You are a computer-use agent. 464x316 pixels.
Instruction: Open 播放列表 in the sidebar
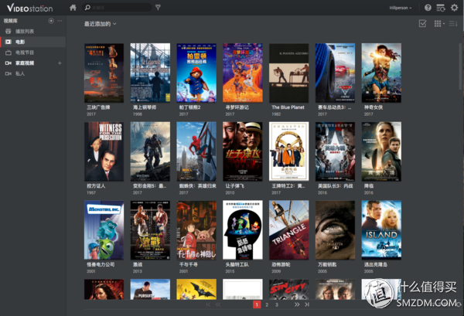(x=25, y=32)
